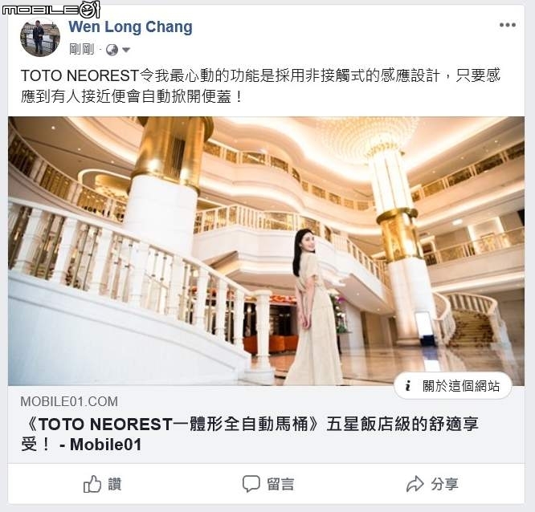
Task: Click the 讚 like label
Action: pos(115,484)
